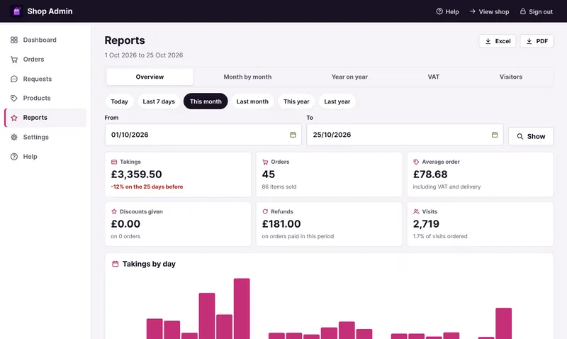Screen dimensions: 567x339
Task: Select the Last year range chip
Action: 337,101
